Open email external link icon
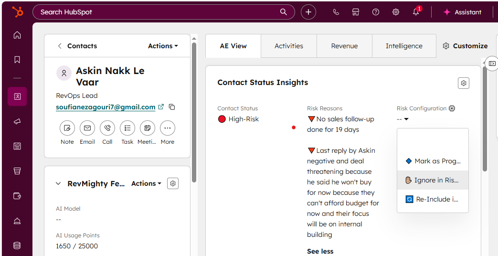The height and width of the screenshot is (256, 498). (161, 107)
